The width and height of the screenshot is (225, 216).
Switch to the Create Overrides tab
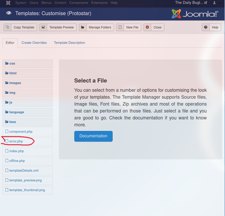pos(34,43)
